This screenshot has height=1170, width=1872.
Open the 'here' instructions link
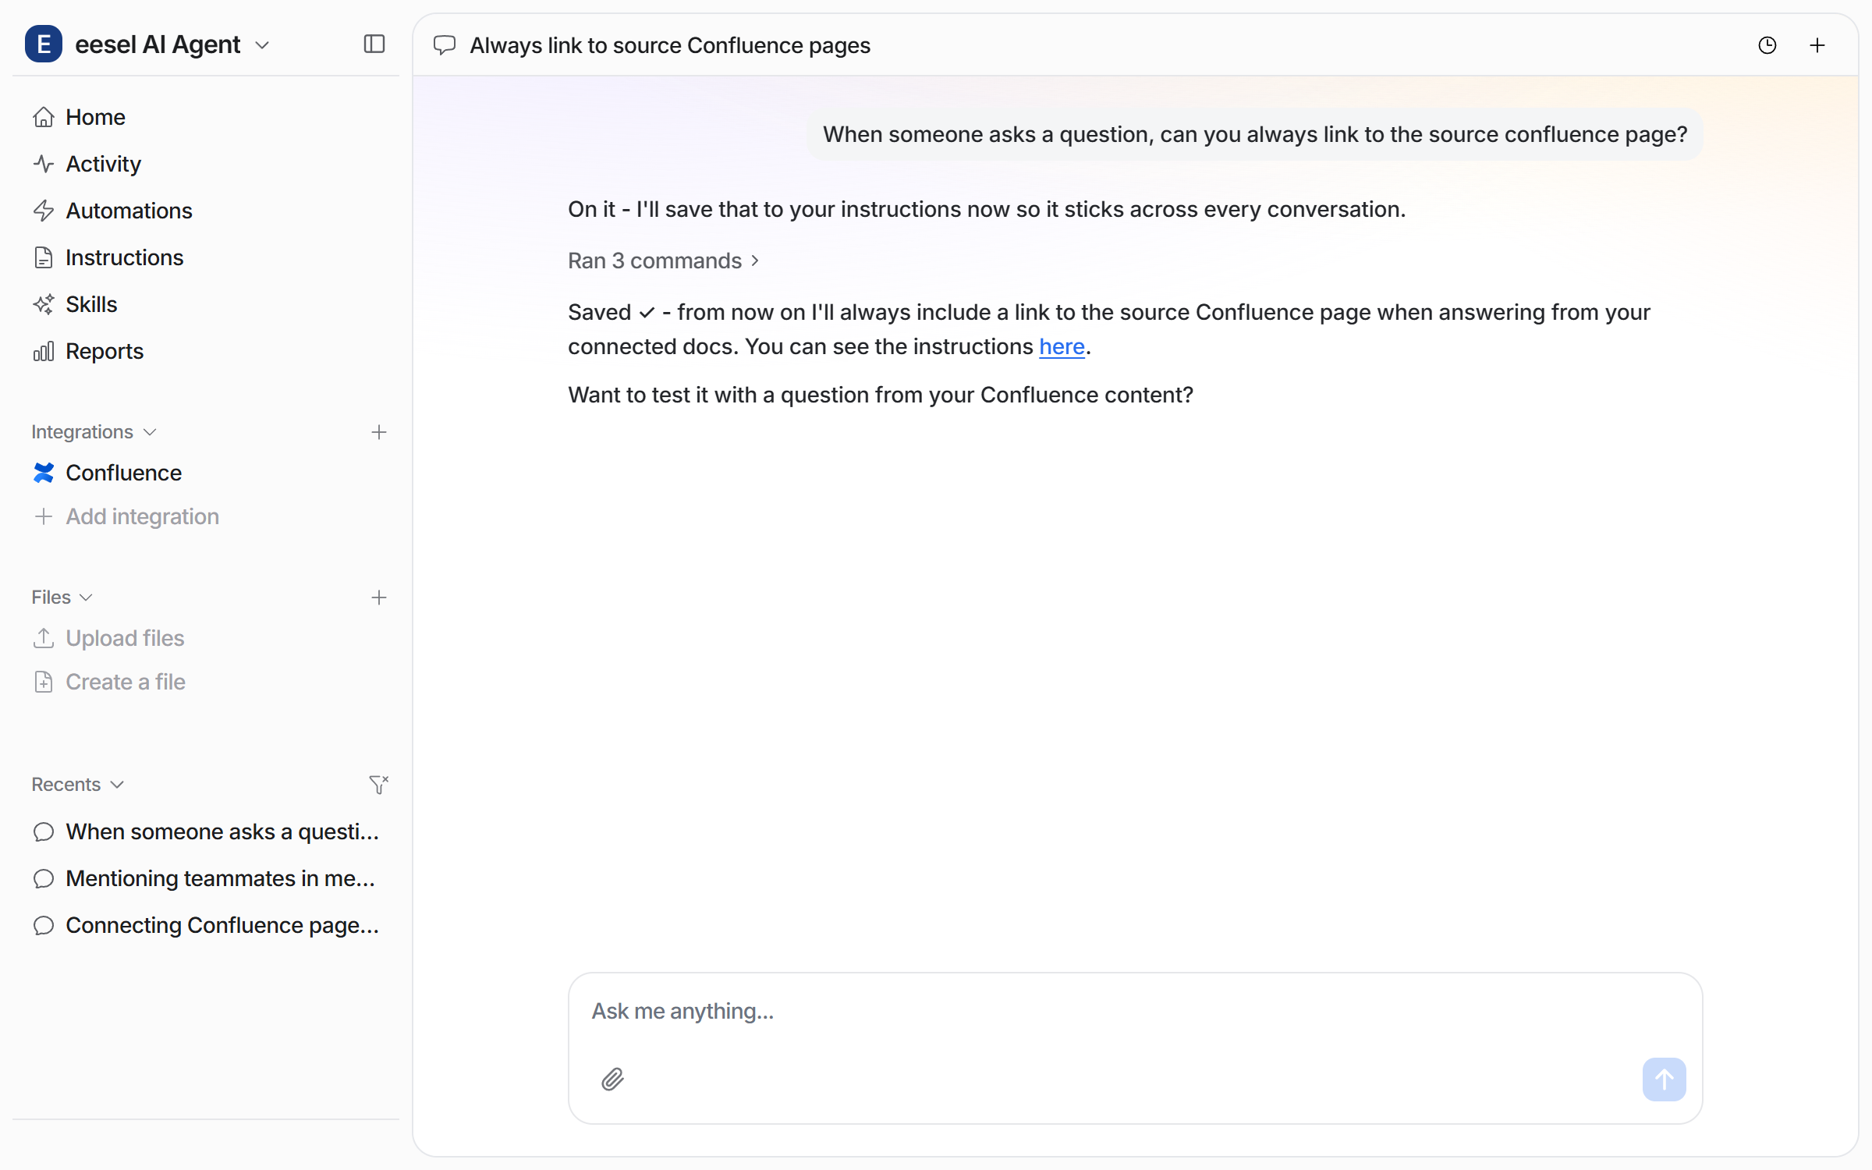tap(1062, 346)
